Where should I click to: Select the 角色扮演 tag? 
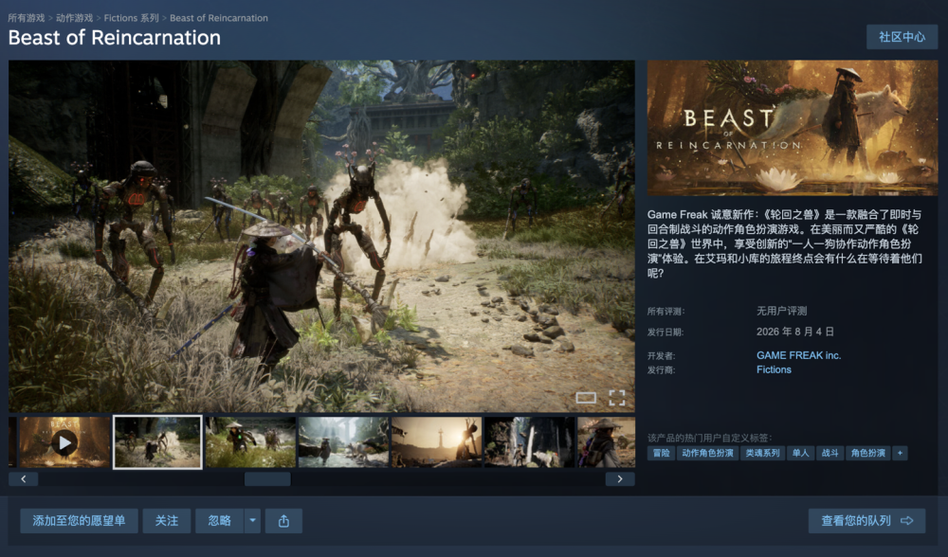click(868, 453)
